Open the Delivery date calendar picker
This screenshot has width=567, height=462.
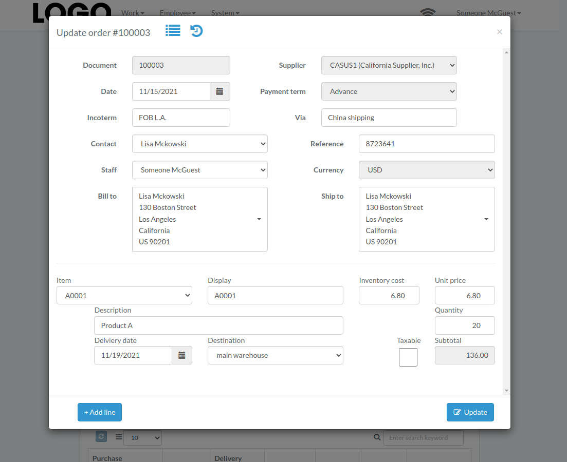tap(182, 355)
